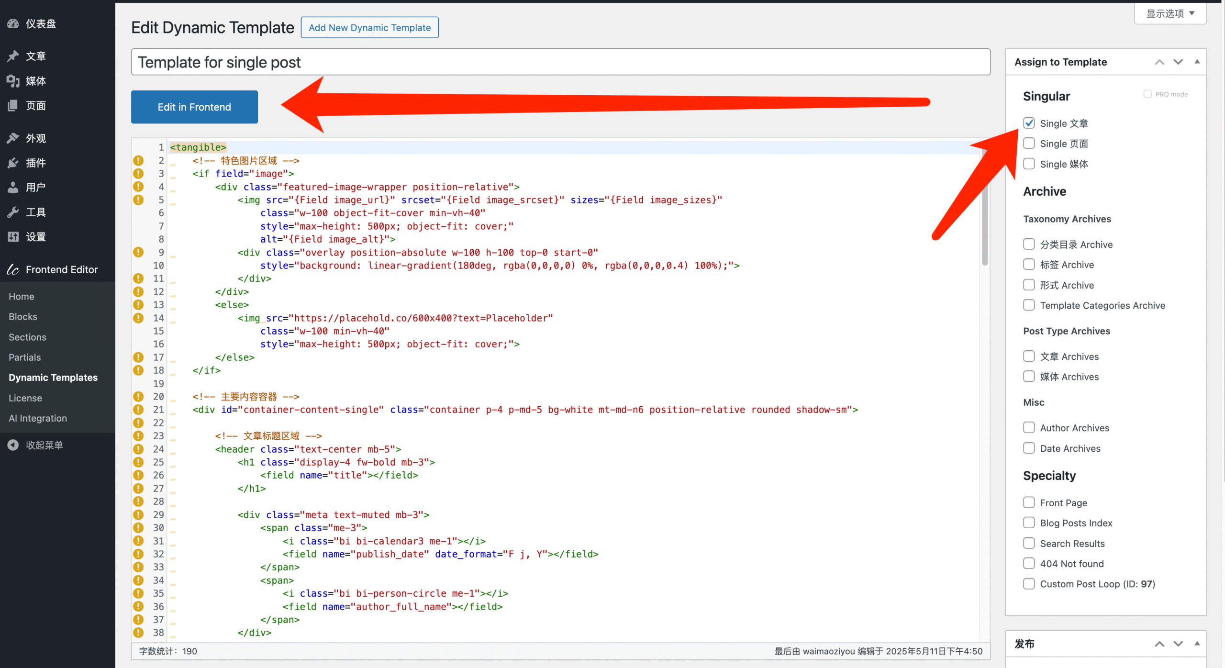Viewport: 1225px width, 668px height.
Task: Check the Front Page checkbox
Action: pyautogui.click(x=1029, y=502)
